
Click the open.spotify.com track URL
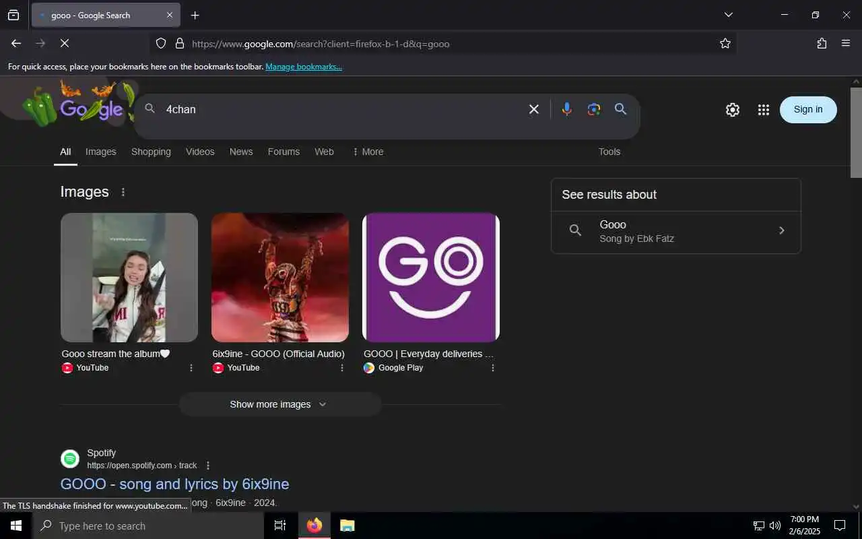pyautogui.click(x=141, y=466)
